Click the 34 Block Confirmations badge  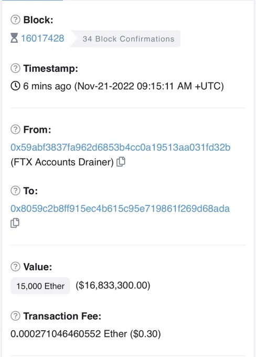pos(125,39)
